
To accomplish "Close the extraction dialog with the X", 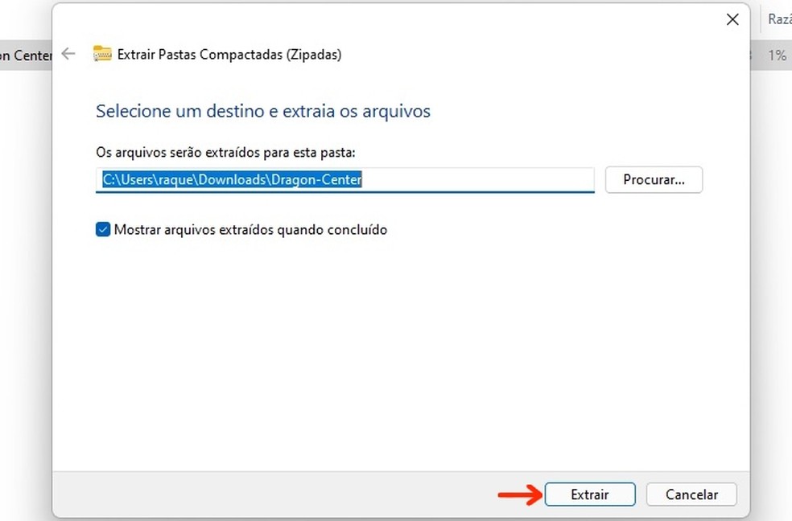I will click(732, 20).
